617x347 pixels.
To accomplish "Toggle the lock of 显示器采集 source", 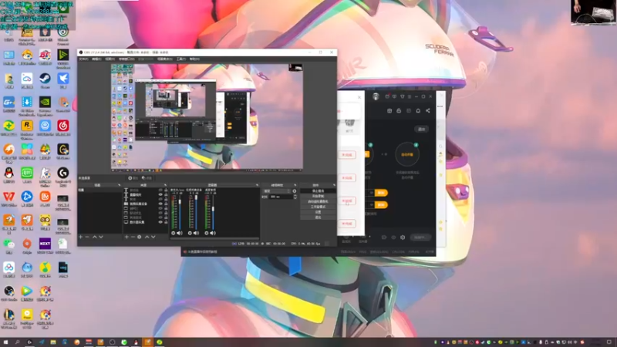I will 166,222.
